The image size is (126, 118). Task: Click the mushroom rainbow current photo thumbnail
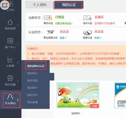(78, 95)
